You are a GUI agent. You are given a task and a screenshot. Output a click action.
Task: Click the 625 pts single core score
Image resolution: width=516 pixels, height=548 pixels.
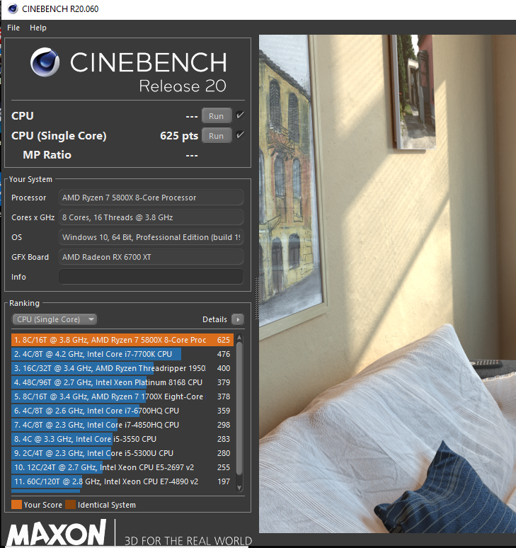click(x=179, y=136)
